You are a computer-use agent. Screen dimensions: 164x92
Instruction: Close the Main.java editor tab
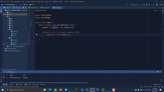[x=61, y=8]
